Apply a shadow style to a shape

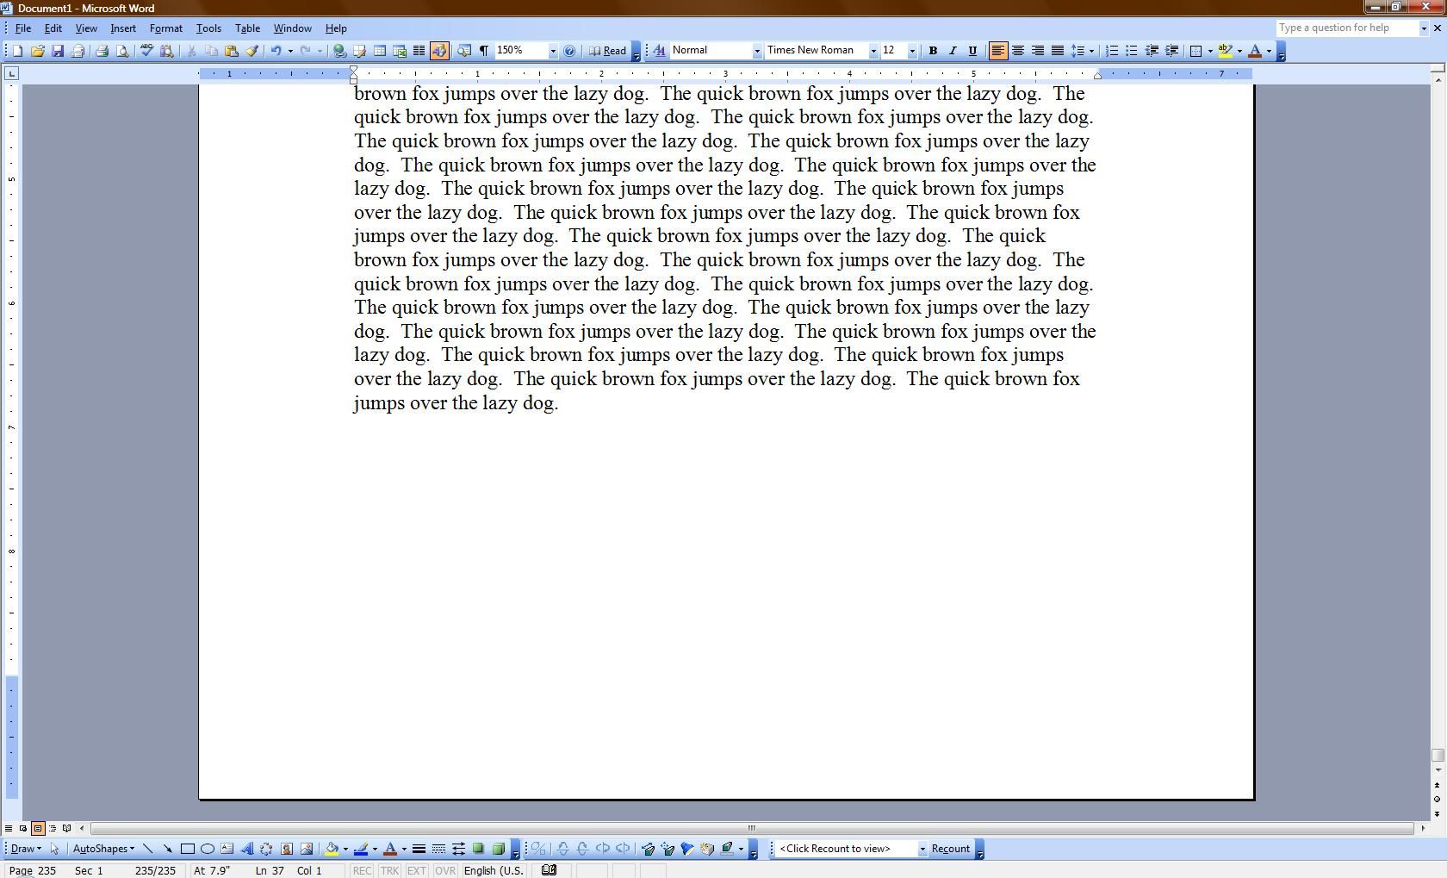[477, 849]
